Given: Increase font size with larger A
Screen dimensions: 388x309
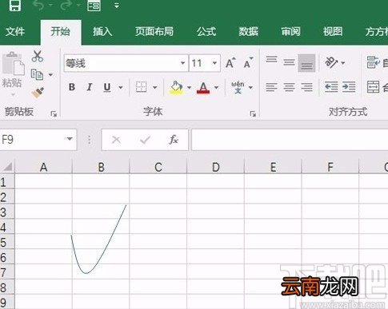Looking at the screenshot, I should click(x=230, y=63).
